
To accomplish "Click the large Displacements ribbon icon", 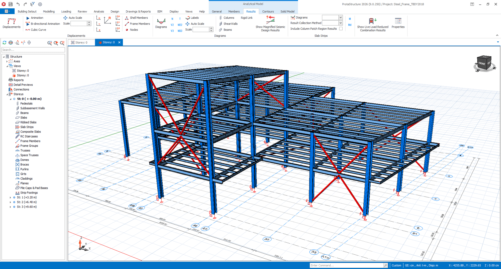I will [11, 23].
